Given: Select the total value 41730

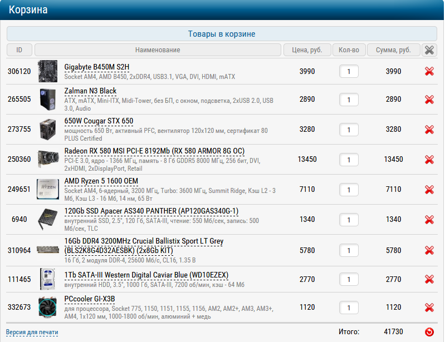Looking at the screenshot, I should pyautogui.click(x=393, y=331).
